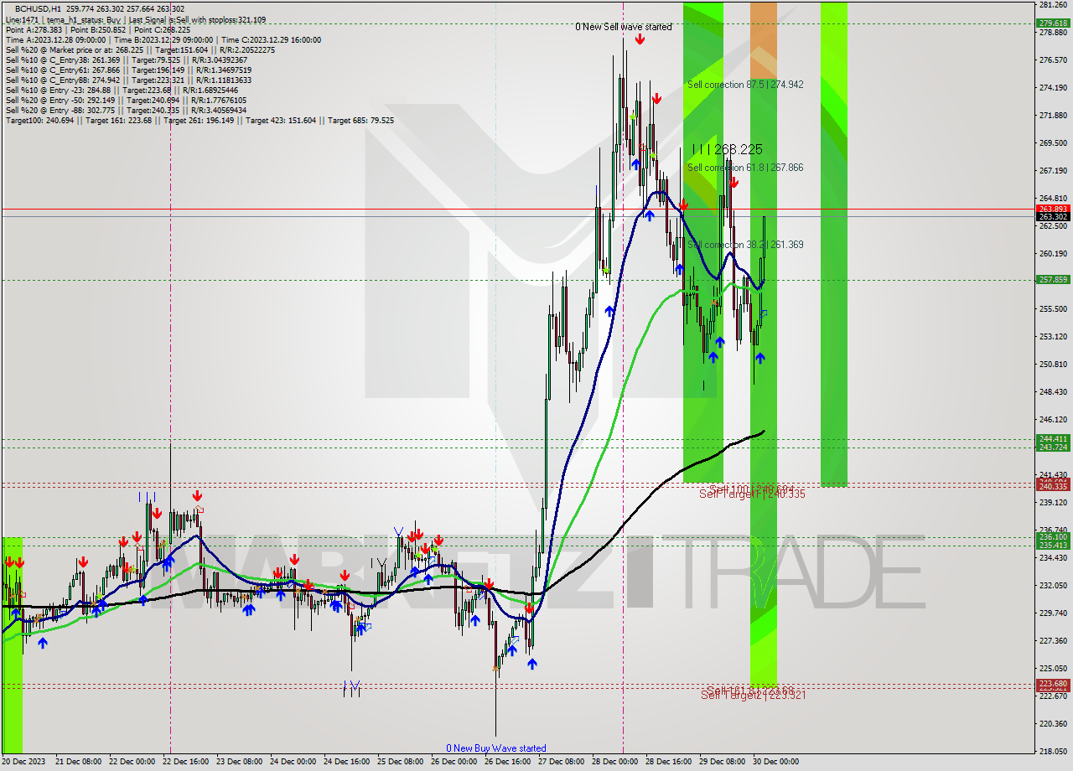This screenshot has width=1073, height=771.
Task: Click red 240.335 price tag on axis
Action: 1053,486
